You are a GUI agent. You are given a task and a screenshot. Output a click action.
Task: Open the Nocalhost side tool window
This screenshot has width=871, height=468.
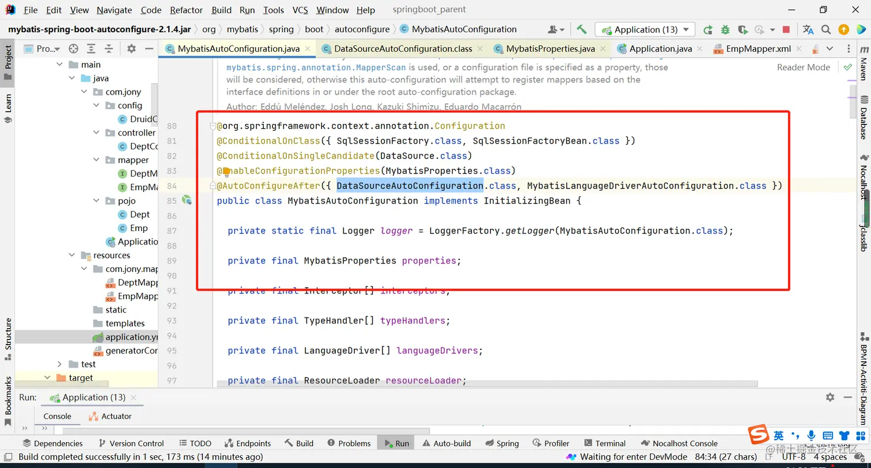pyautogui.click(x=864, y=178)
